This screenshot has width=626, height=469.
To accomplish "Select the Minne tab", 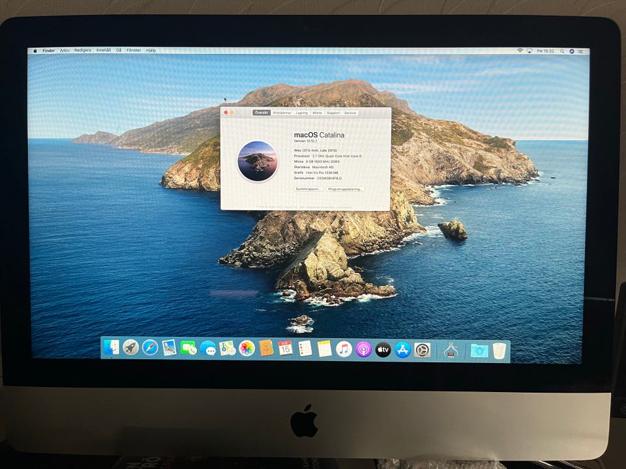I will coord(317,113).
